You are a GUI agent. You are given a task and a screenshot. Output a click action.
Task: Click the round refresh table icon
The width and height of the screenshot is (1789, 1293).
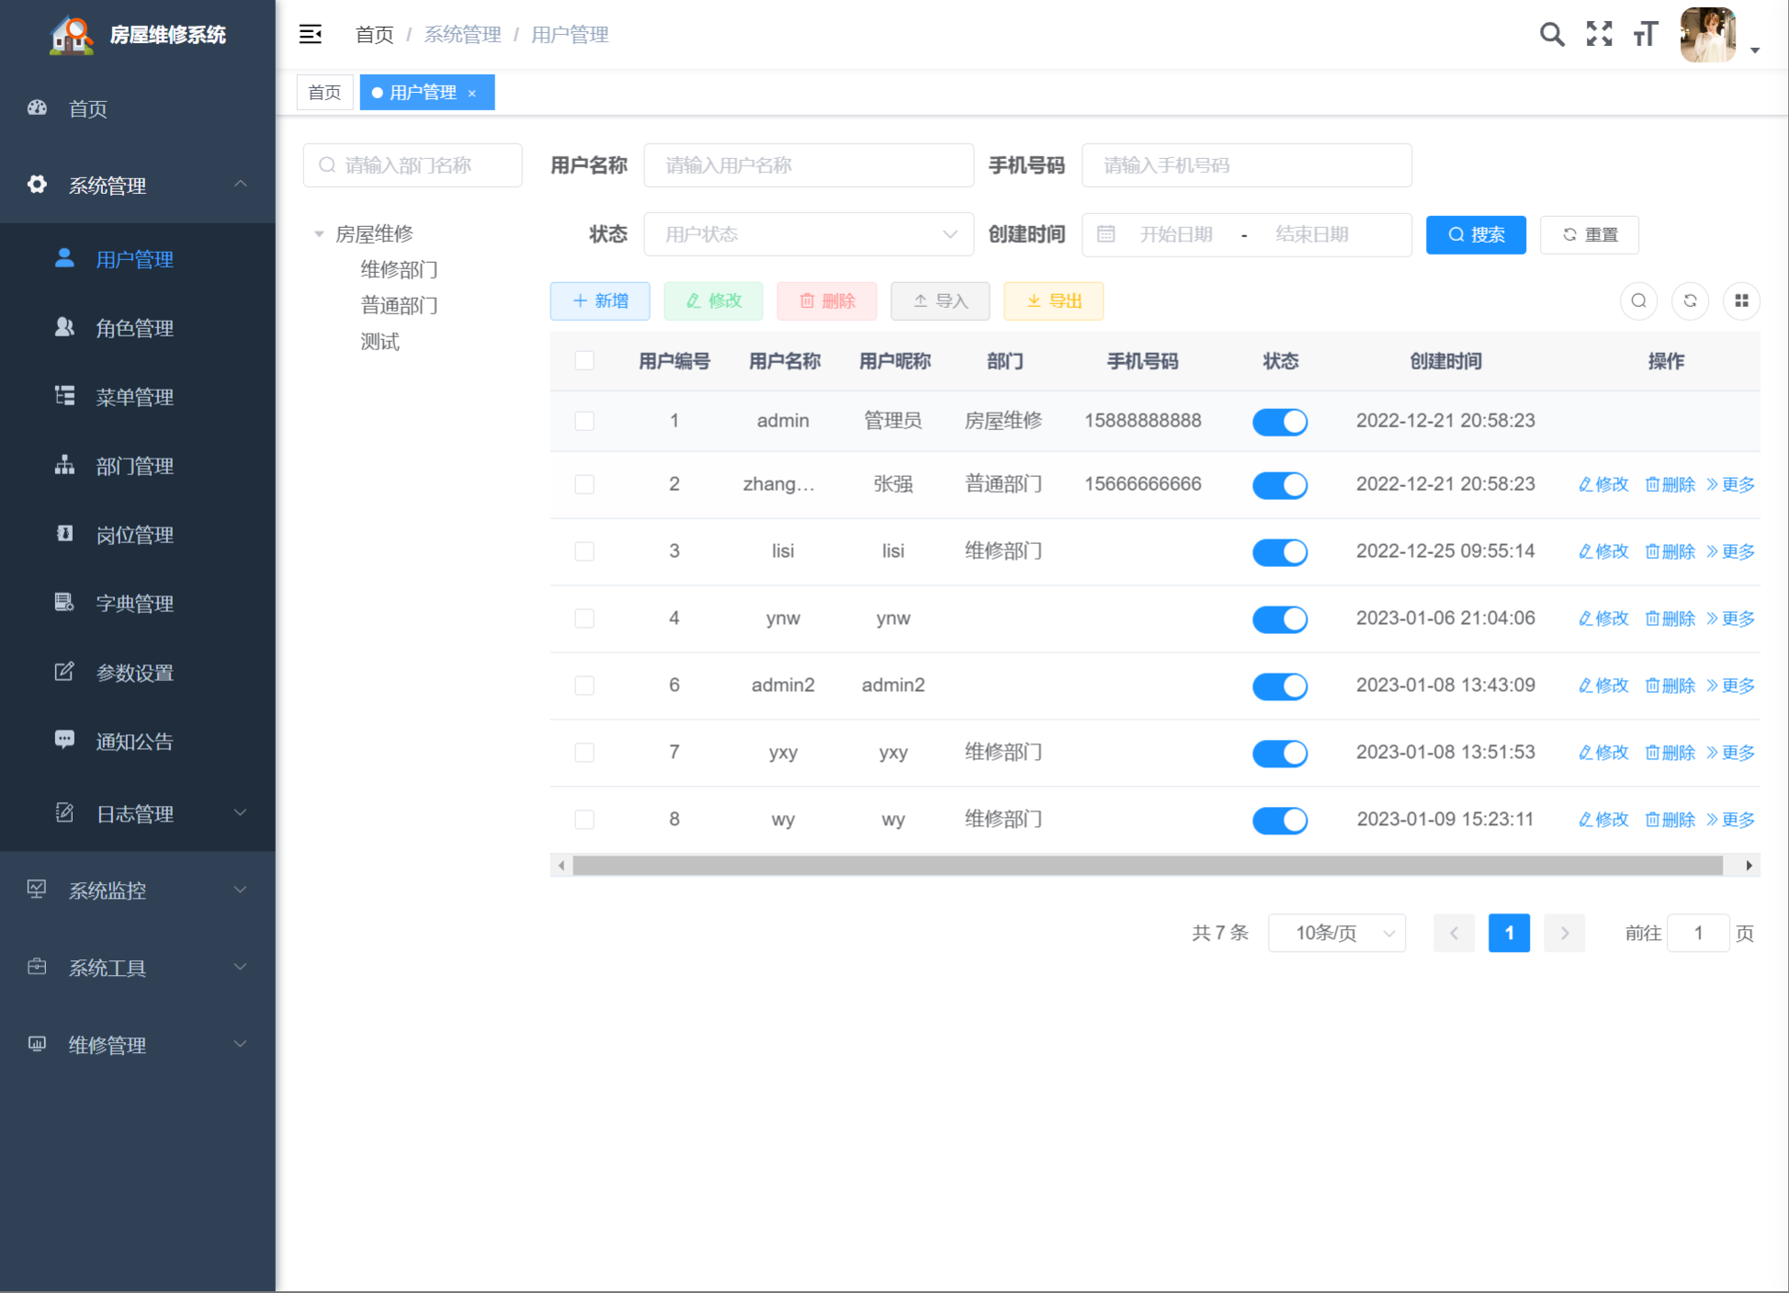1690,301
